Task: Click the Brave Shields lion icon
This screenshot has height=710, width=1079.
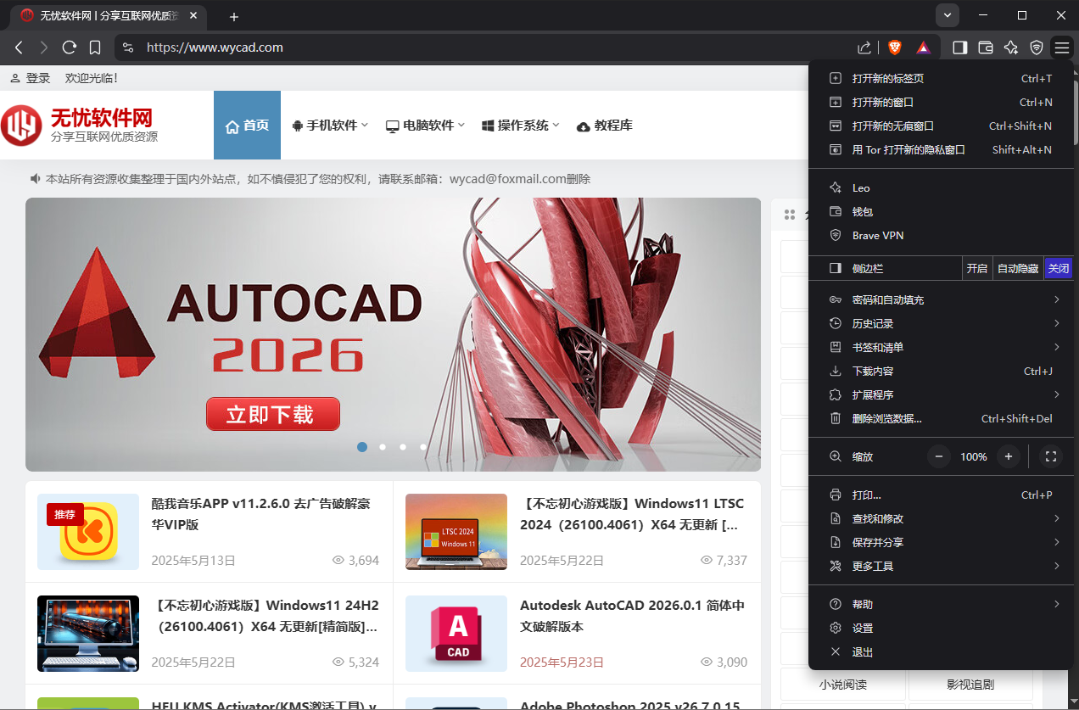Action: 894,48
